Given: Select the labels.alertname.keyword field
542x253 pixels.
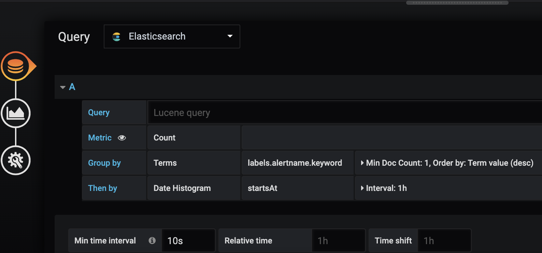Looking at the screenshot, I should [x=298, y=163].
